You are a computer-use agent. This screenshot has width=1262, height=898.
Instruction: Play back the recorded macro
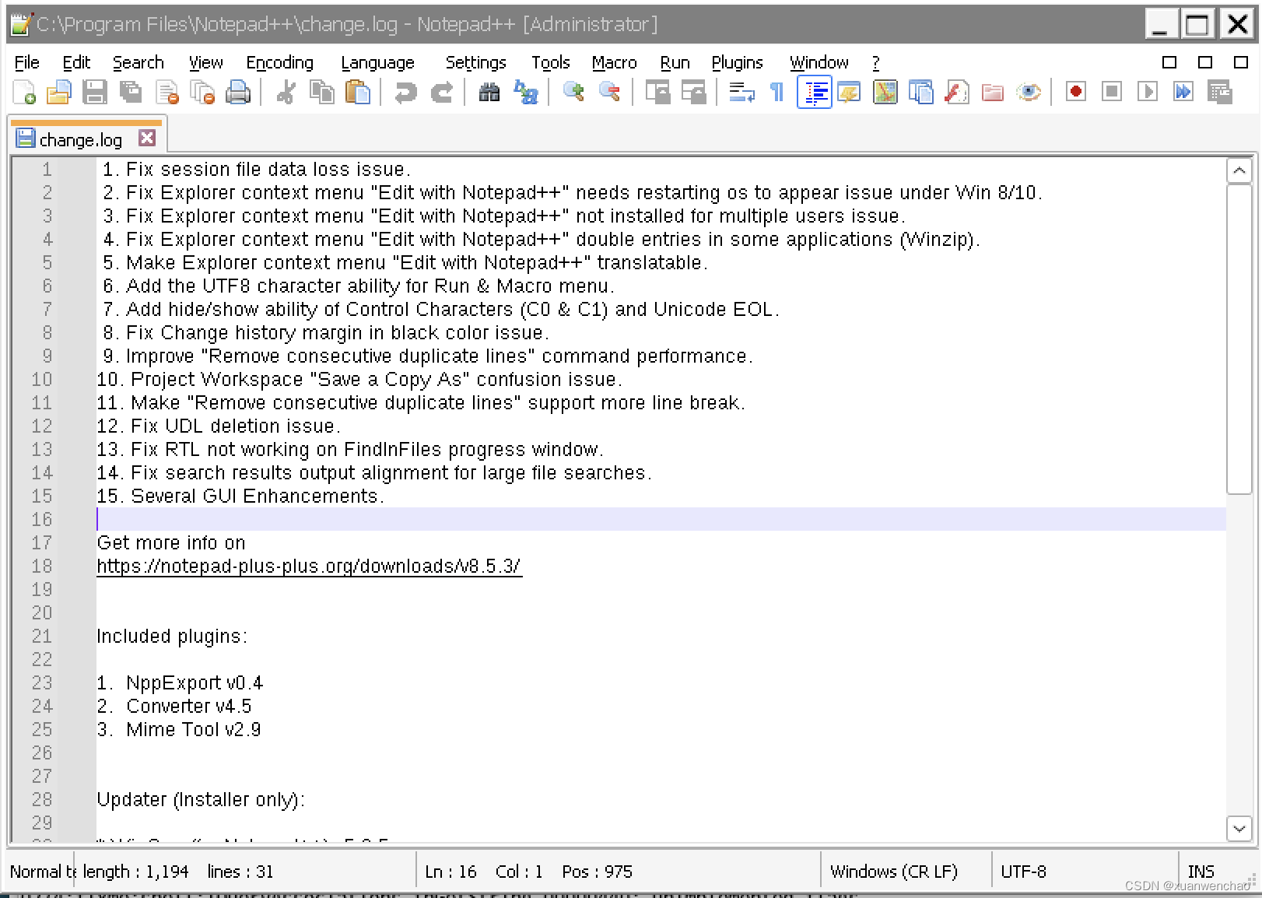pyautogui.click(x=1148, y=93)
